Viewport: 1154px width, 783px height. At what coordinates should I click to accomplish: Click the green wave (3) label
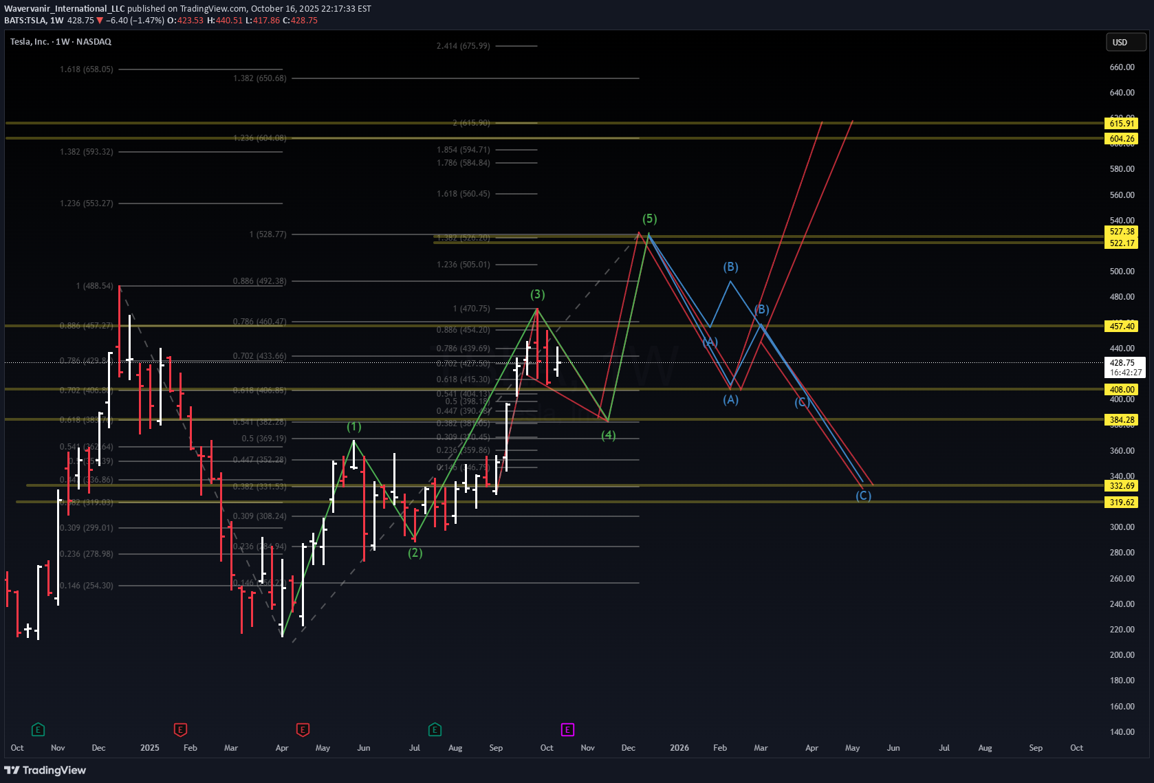tap(537, 294)
